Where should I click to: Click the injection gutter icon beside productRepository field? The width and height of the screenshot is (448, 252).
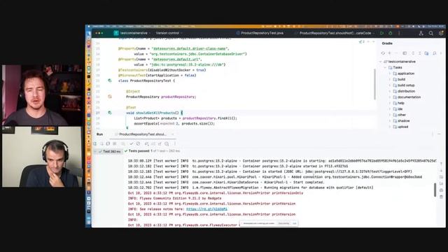(110, 97)
